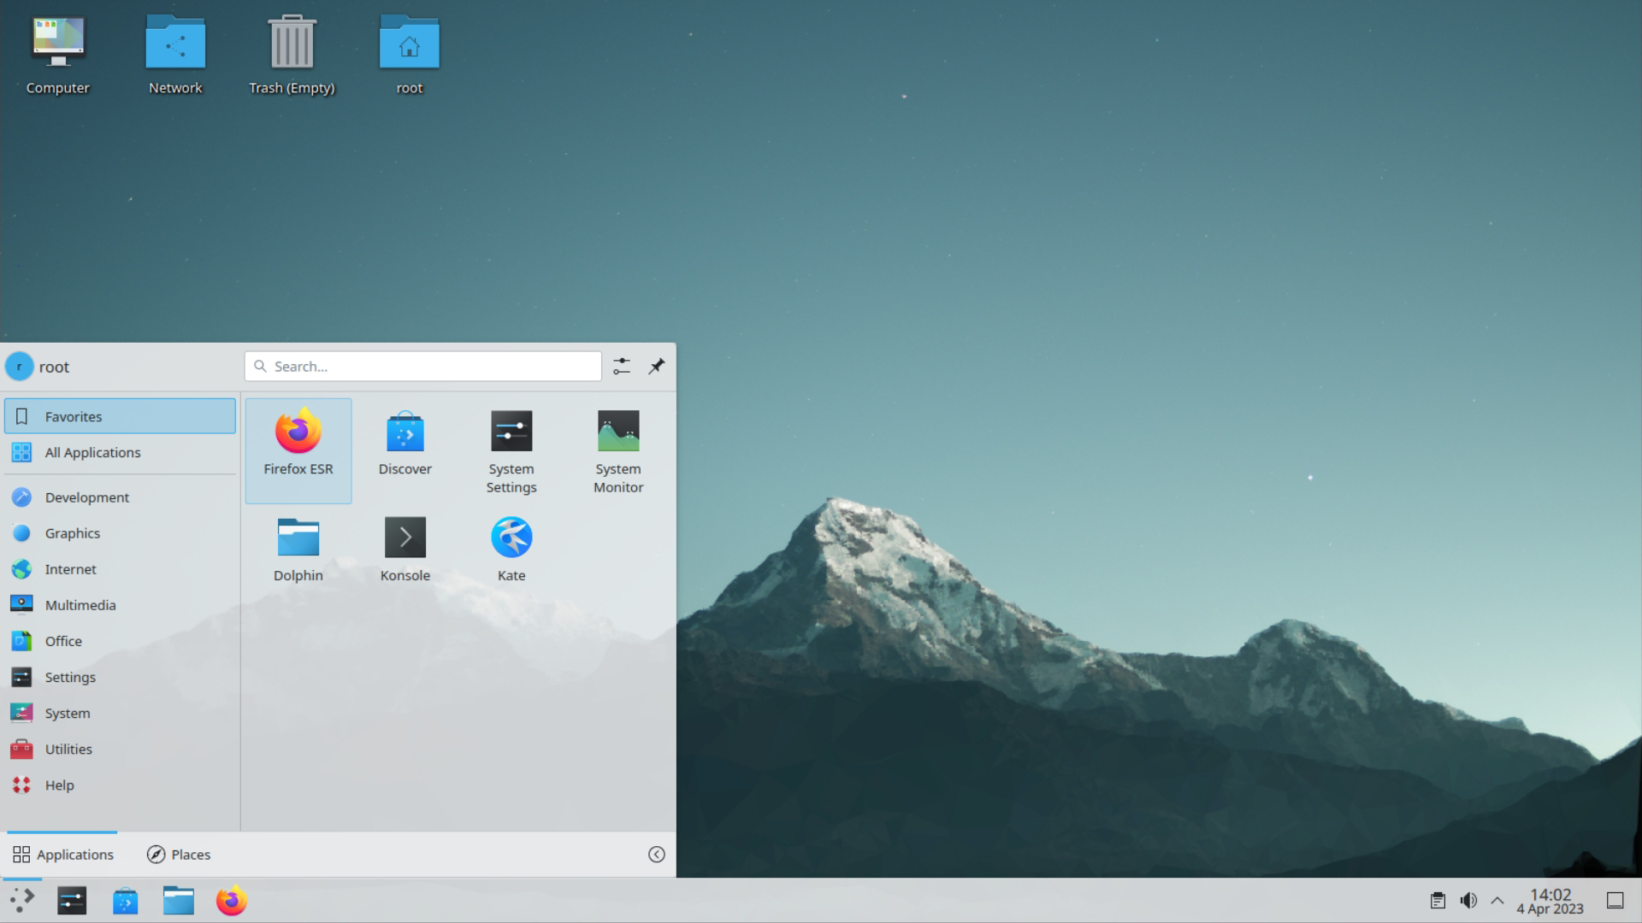Open Kate text editor
The width and height of the screenshot is (1642, 923).
511,549
